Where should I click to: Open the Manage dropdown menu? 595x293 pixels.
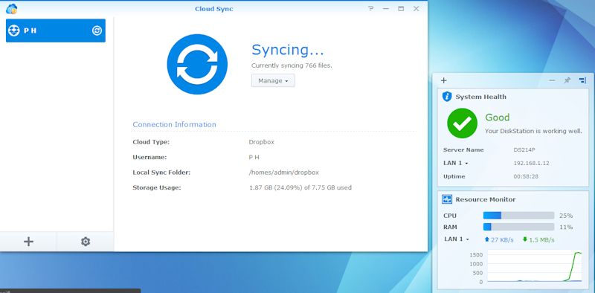273,80
